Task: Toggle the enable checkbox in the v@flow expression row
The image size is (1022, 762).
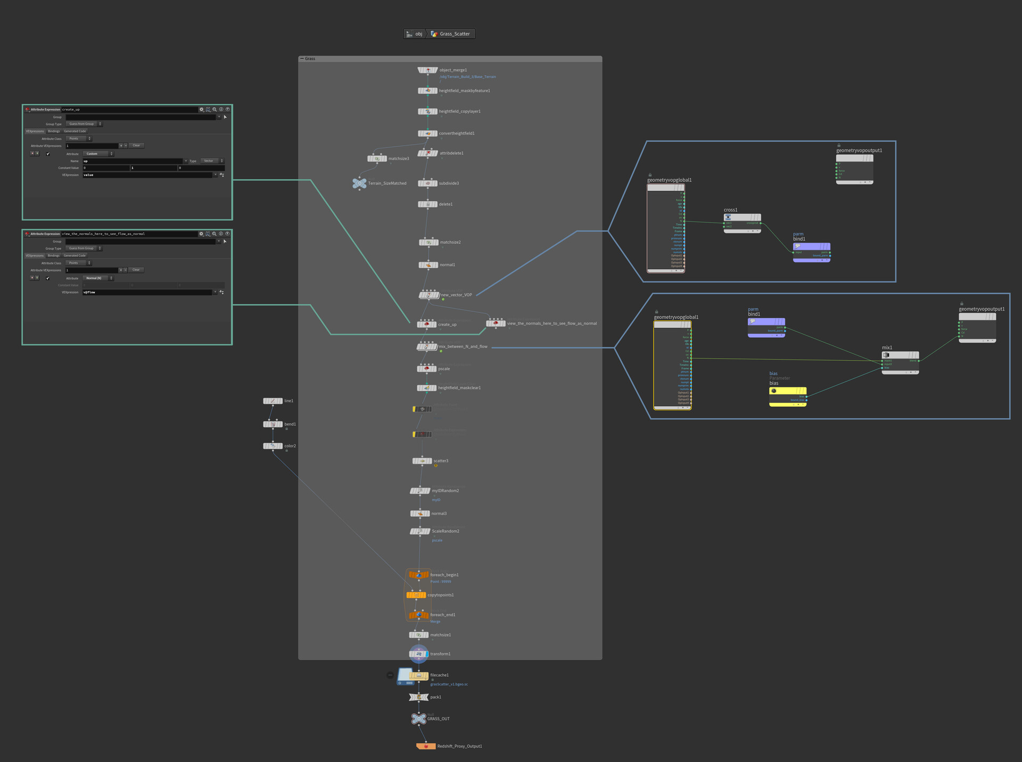Action: point(48,278)
